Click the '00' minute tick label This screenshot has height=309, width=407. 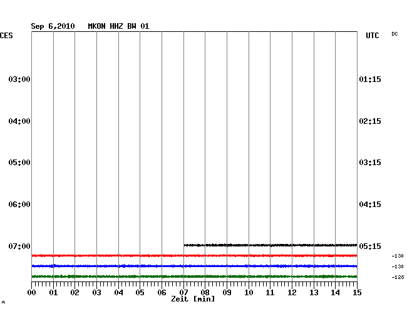[32, 293]
